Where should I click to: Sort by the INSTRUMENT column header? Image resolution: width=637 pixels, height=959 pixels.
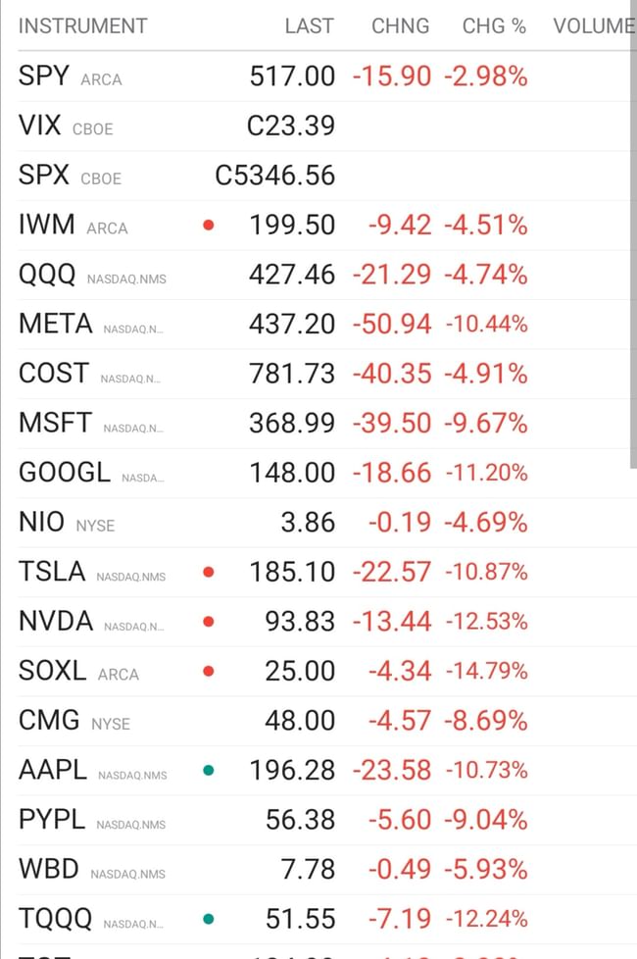coord(82,26)
